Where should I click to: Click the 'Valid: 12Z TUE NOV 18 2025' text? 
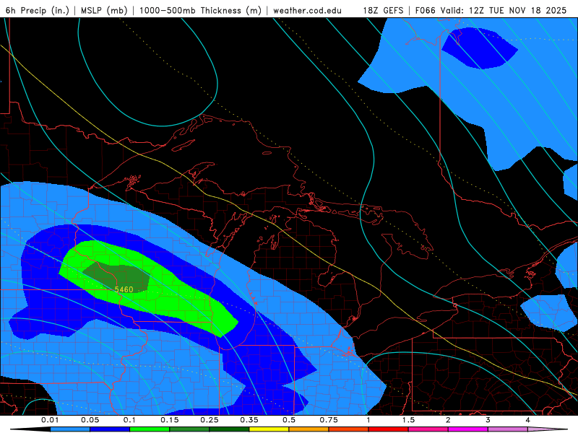coord(504,11)
